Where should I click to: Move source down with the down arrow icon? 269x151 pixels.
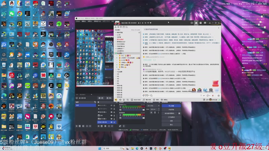point(112,126)
